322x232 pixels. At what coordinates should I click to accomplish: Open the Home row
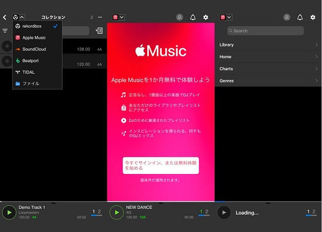click(x=268, y=57)
